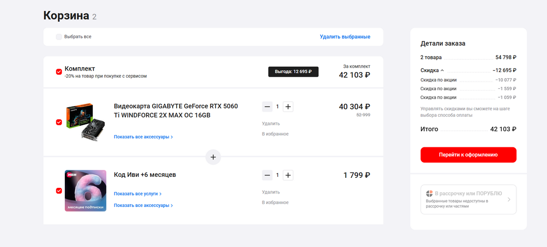The width and height of the screenshot is (547, 247).
Task: Click the −10 077 ₽ discount line
Action: click(x=468, y=80)
